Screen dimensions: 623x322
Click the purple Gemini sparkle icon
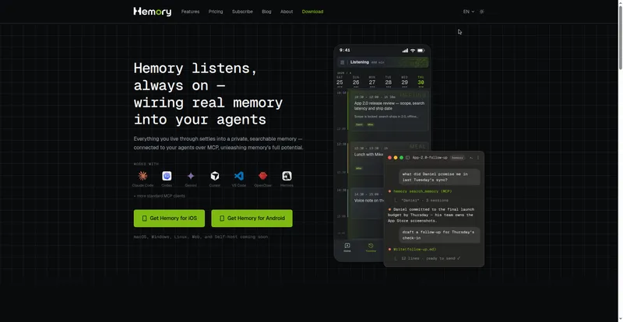(x=191, y=176)
